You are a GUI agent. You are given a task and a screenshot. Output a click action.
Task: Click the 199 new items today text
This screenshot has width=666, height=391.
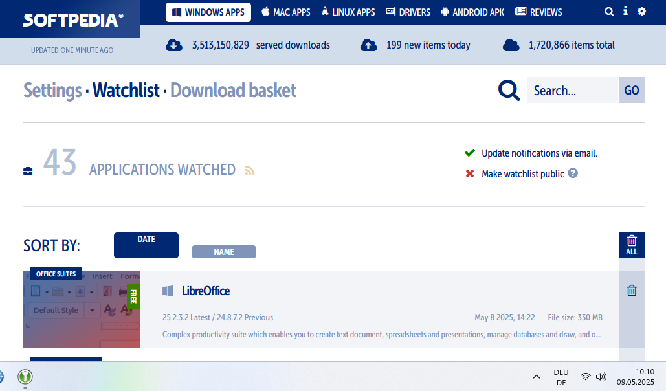[428, 45]
